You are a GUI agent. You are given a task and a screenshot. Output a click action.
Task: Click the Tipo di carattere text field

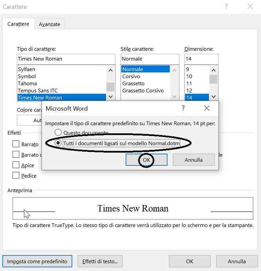[x=66, y=59]
